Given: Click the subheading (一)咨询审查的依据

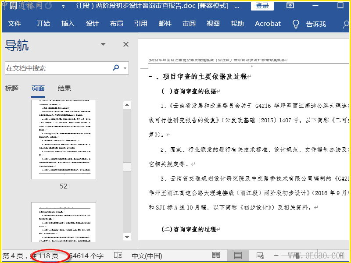Looking at the screenshot, I should [189, 91].
